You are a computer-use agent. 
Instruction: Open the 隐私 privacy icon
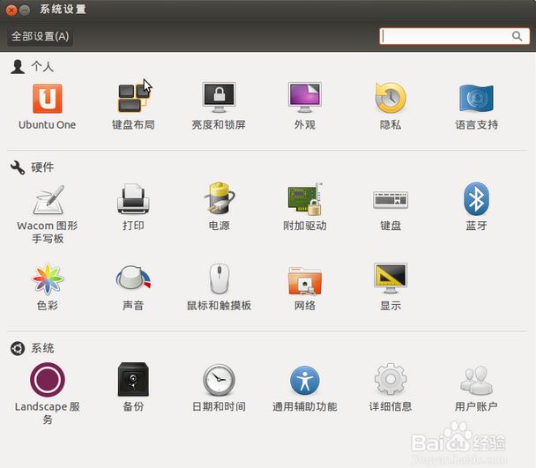(x=391, y=98)
